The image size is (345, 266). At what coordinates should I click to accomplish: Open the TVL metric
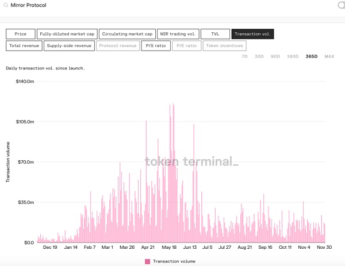[215, 34]
